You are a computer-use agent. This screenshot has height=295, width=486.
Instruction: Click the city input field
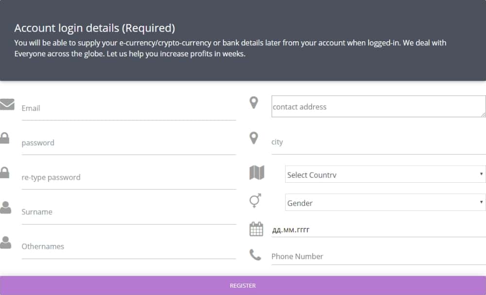coord(378,142)
